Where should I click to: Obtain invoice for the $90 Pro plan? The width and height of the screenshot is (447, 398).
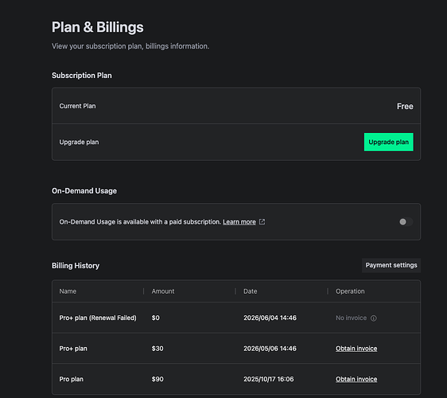(x=356, y=379)
